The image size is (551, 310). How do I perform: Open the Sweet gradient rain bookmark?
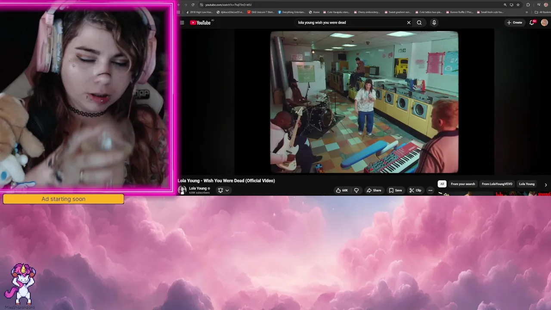pyautogui.click(x=398, y=12)
